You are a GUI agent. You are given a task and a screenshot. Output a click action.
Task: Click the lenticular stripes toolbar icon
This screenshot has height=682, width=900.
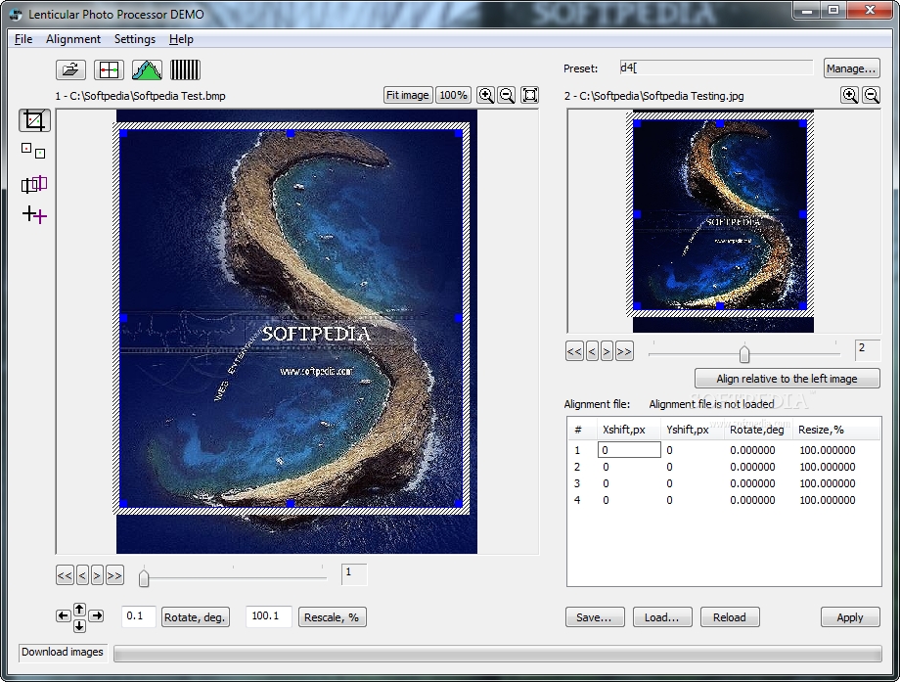(x=185, y=70)
